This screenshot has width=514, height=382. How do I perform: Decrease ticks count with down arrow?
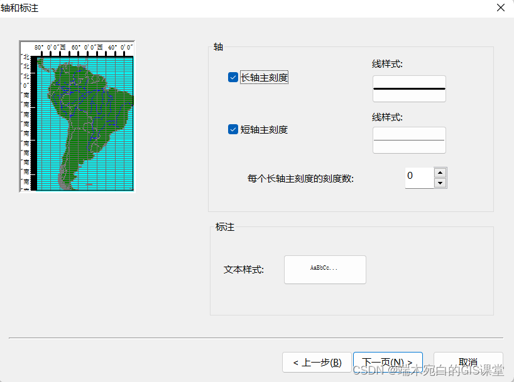point(440,183)
